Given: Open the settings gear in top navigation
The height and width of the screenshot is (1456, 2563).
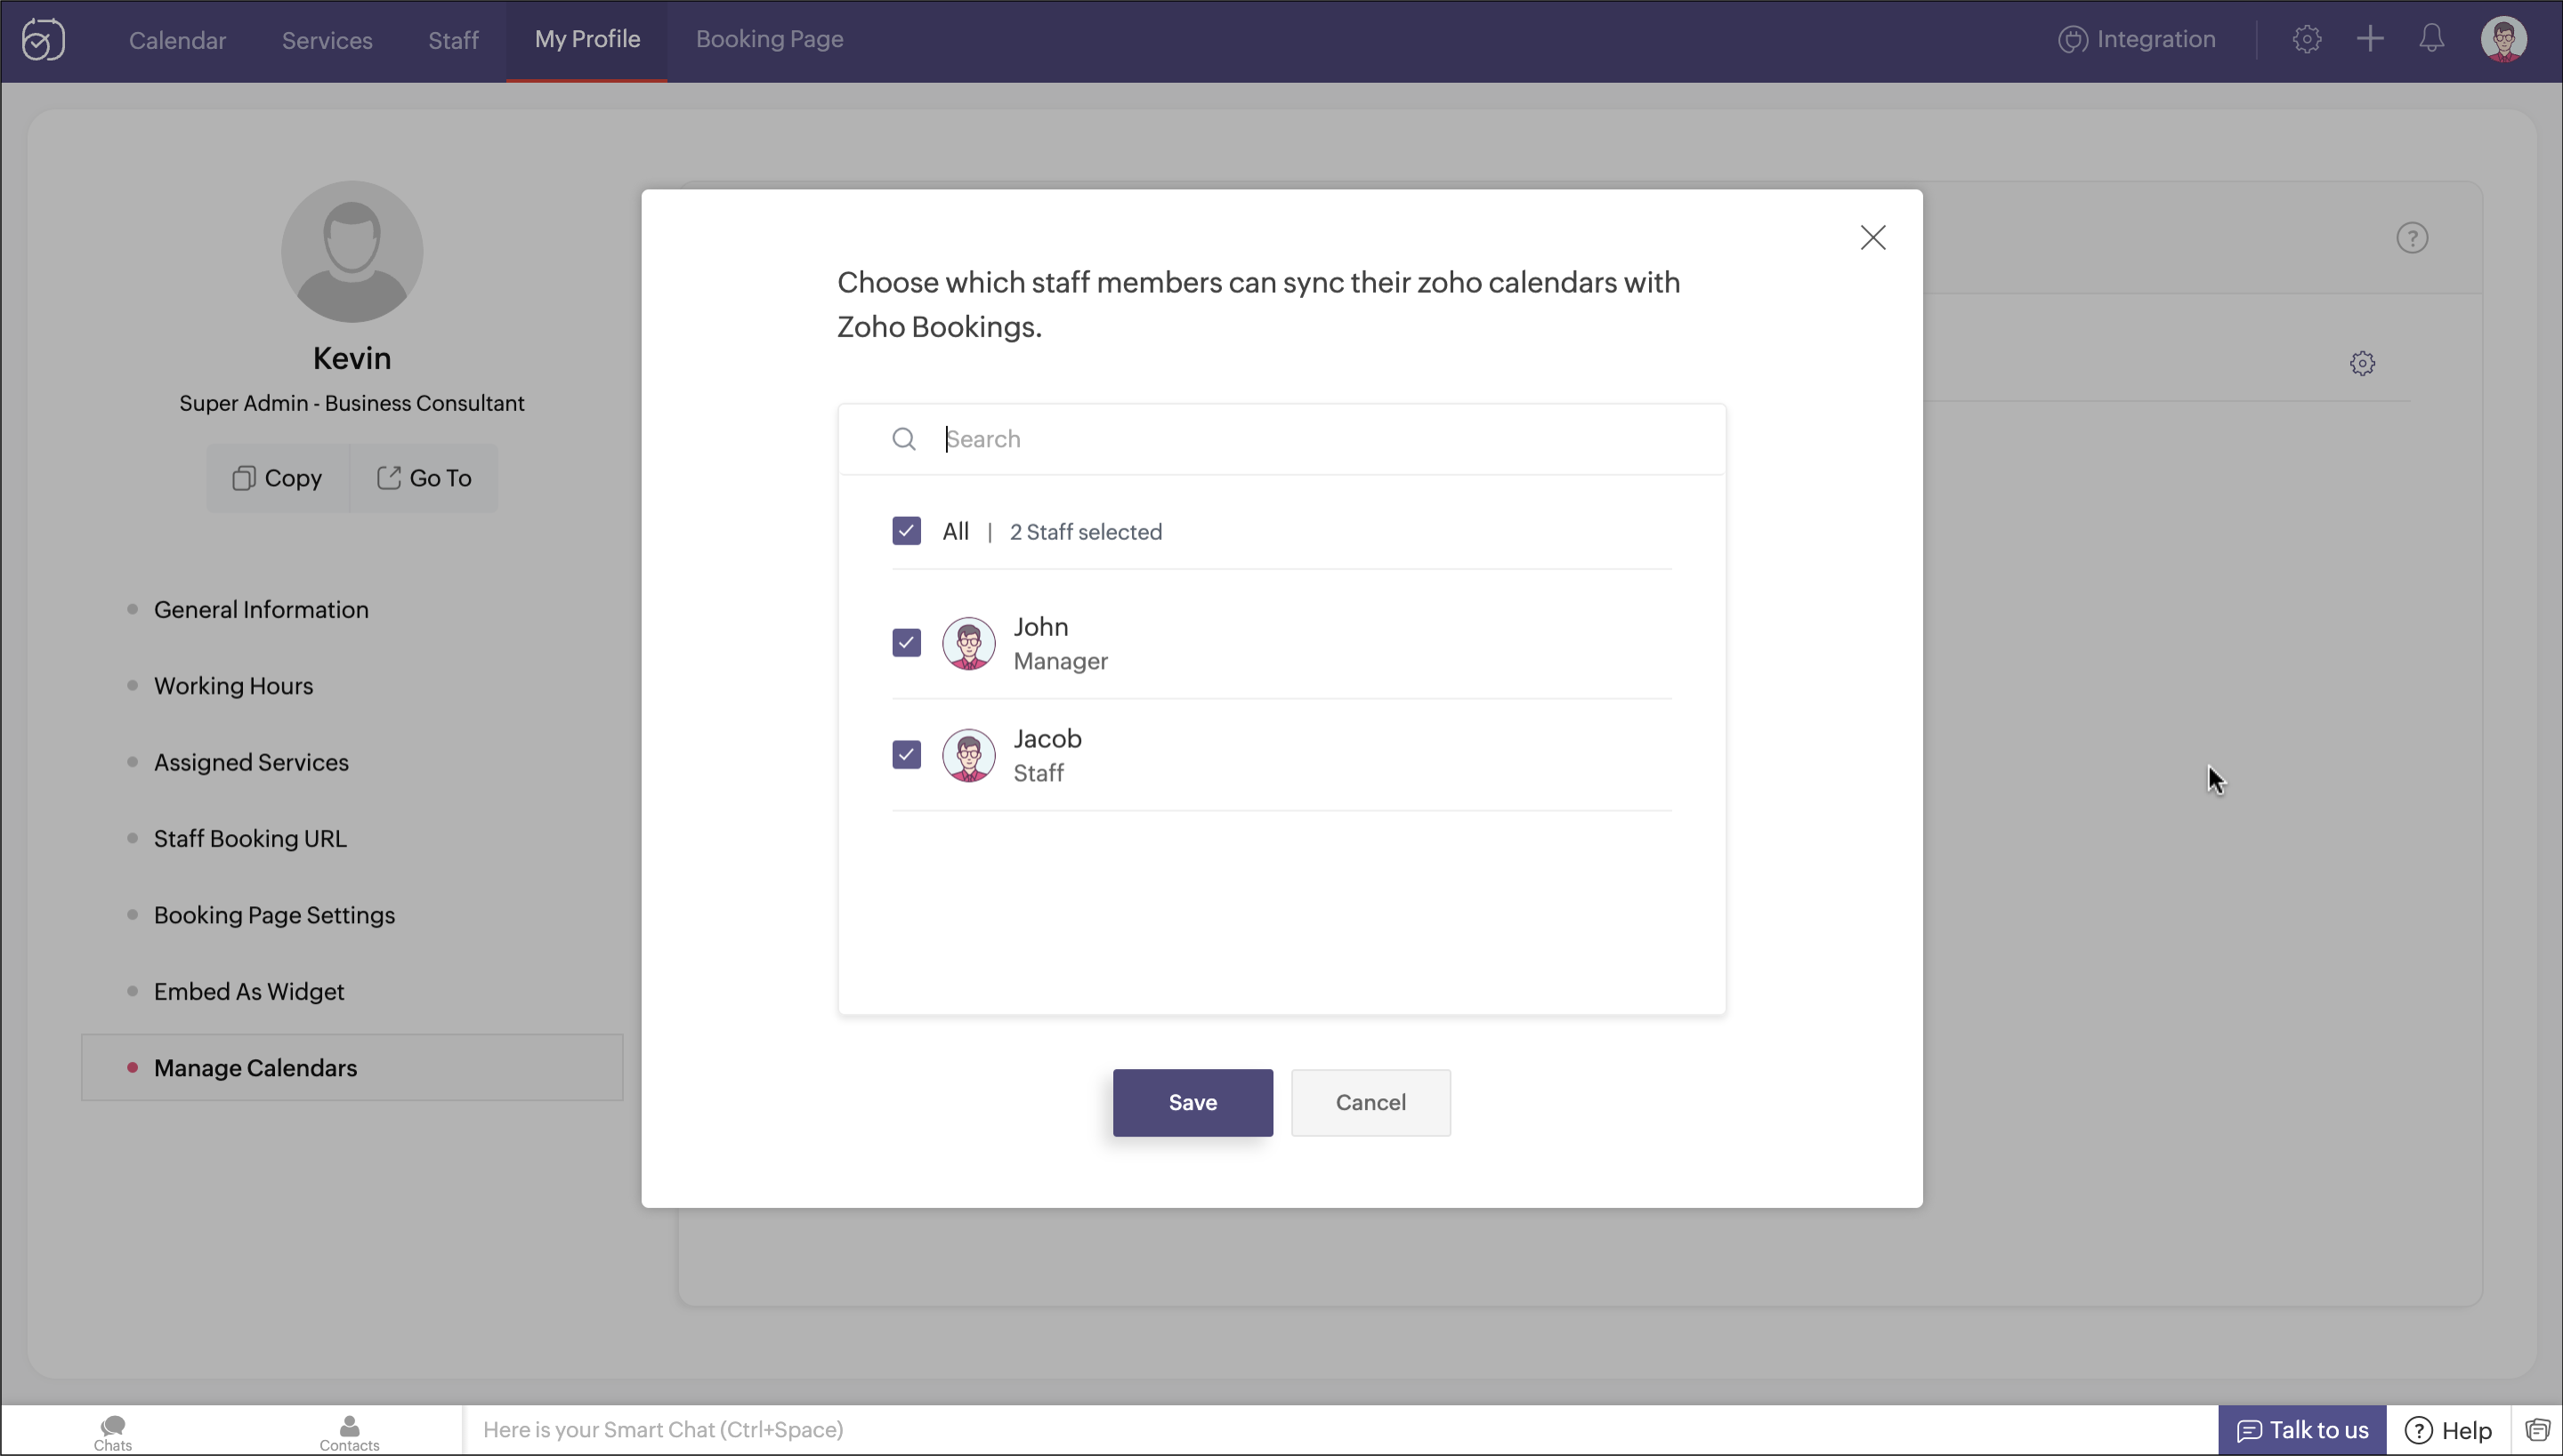Looking at the screenshot, I should pyautogui.click(x=2307, y=40).
